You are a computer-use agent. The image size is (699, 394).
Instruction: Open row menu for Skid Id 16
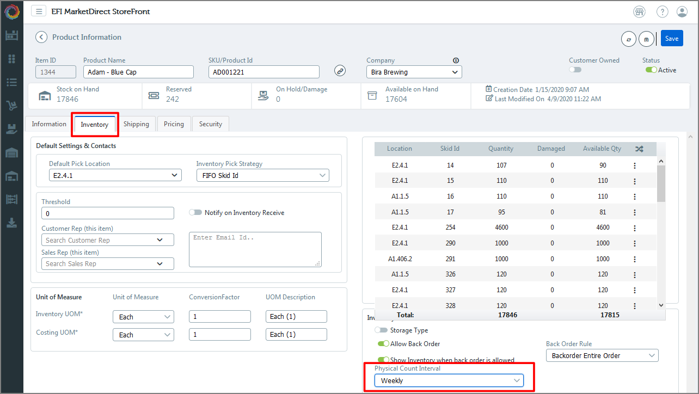635,196
